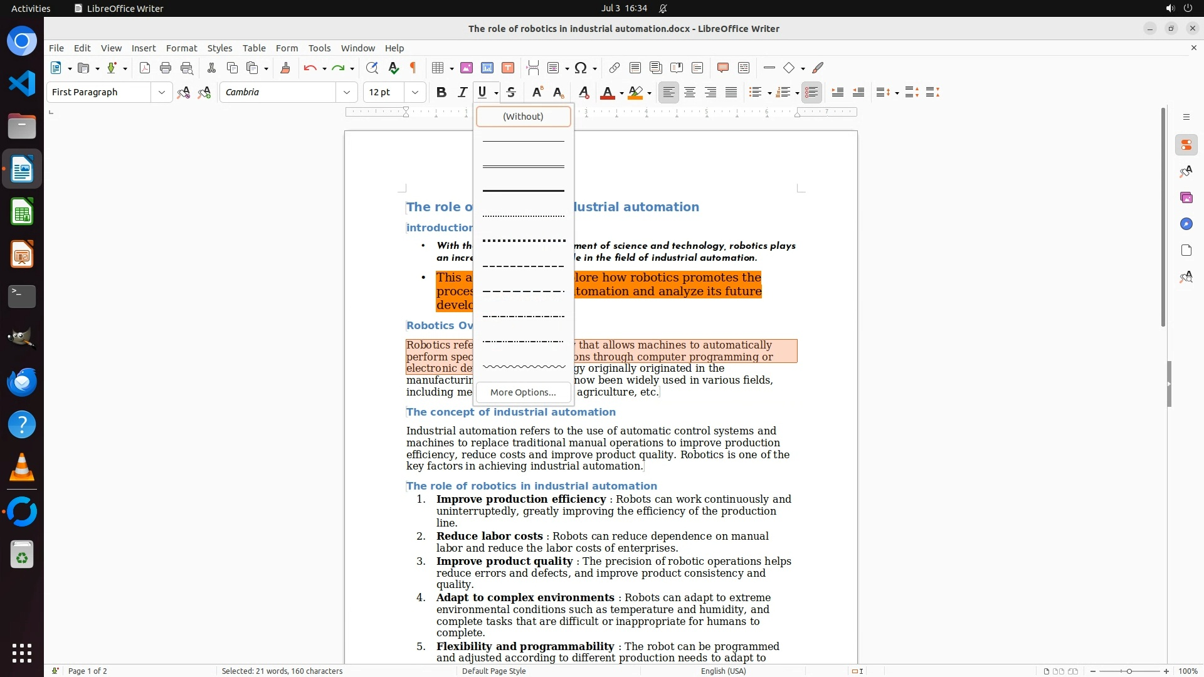
Task: Expand the font size dropdown
Action: pos(415,92)
